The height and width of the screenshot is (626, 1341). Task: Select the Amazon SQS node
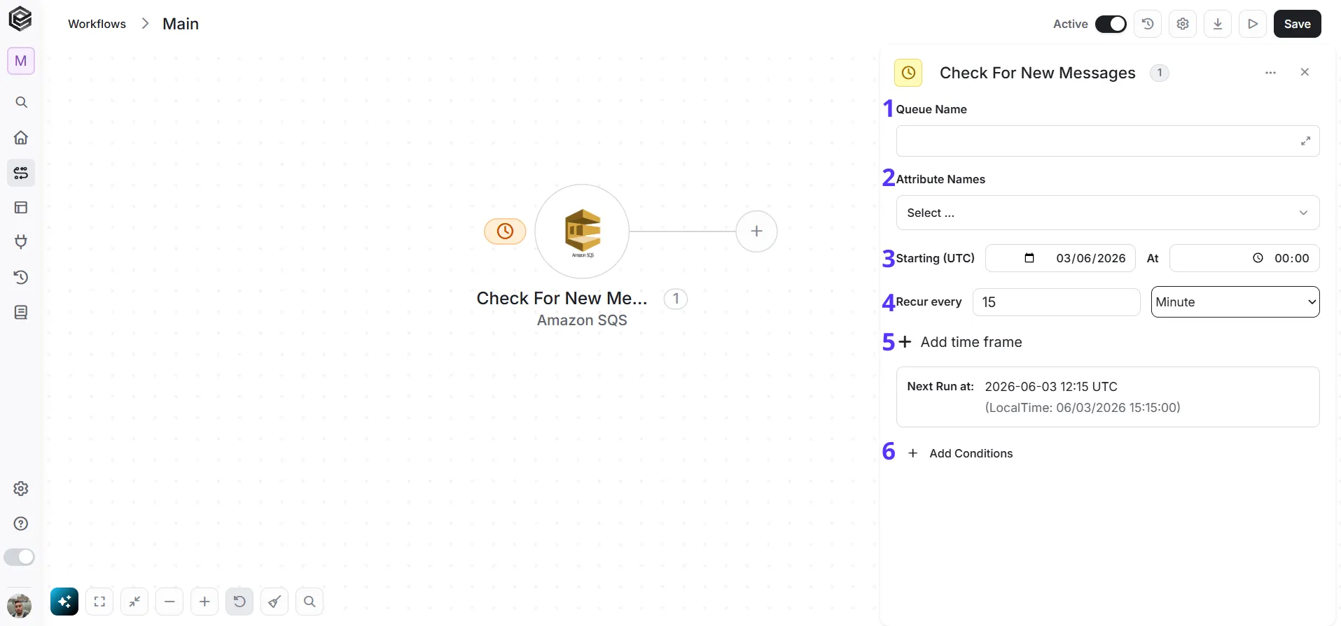tap(582, 232)
